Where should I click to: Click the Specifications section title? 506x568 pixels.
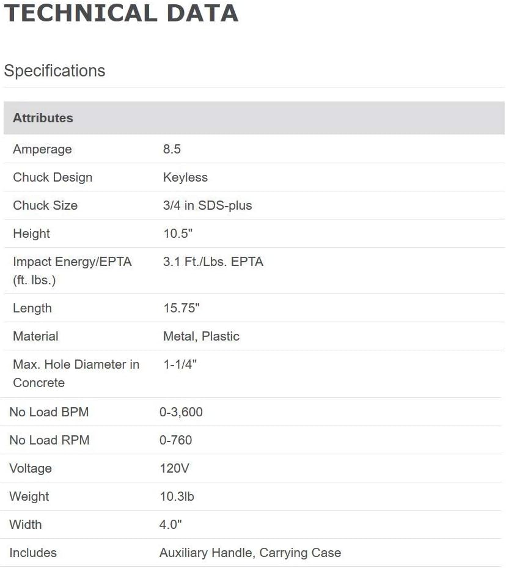tap(54, 71)
